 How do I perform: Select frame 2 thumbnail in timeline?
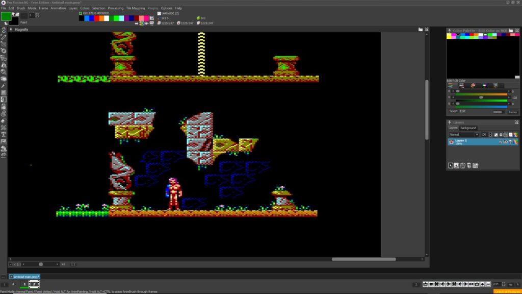click(34, 284)
